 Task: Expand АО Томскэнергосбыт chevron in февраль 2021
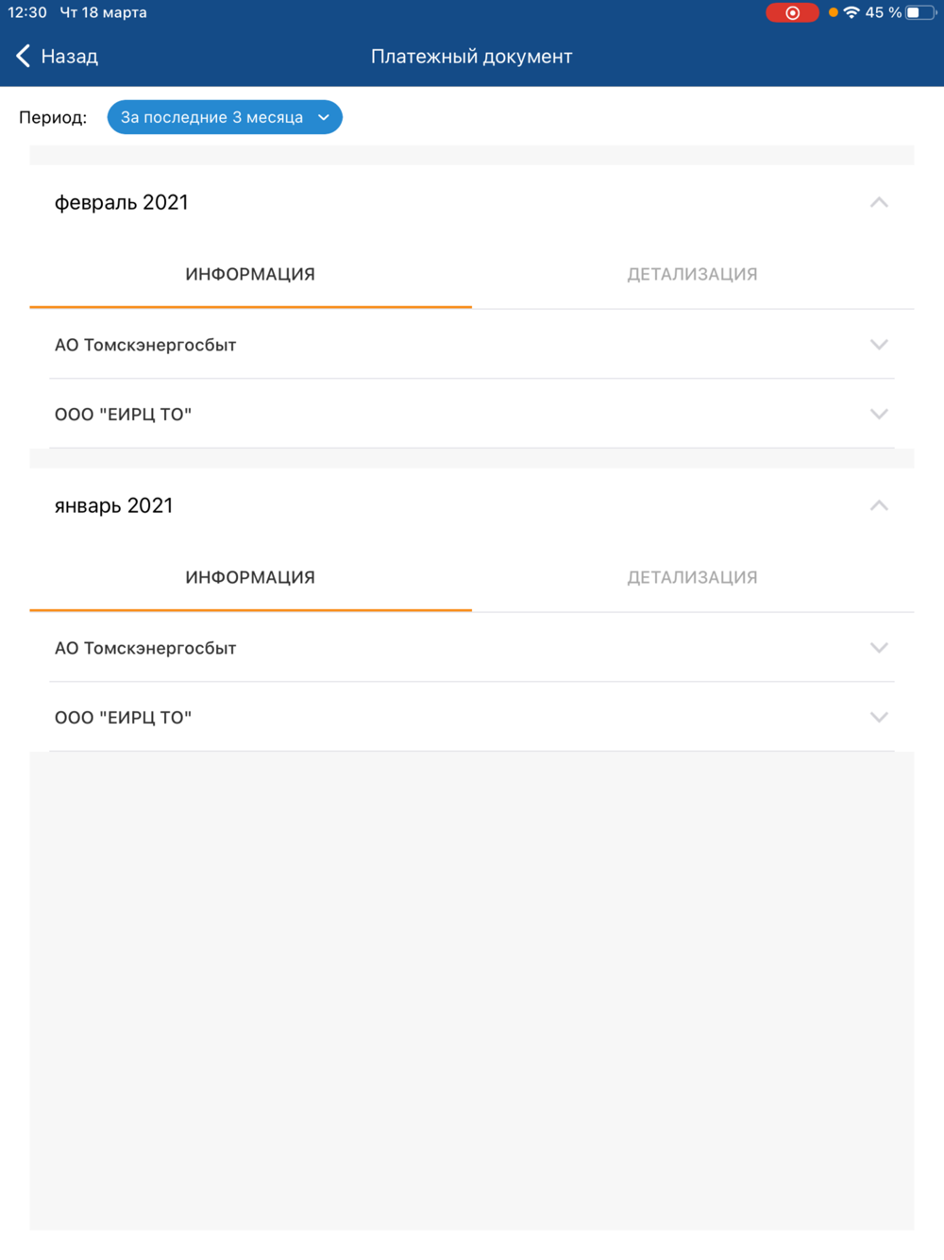pyautogui.click(x=879, y=345)
